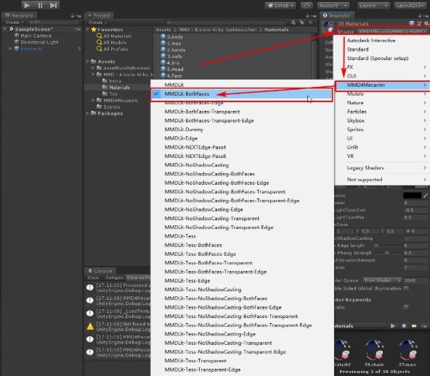Collapse the Assets folder tree
Viewport: 430px width, 376px height.
pos(87,62)
